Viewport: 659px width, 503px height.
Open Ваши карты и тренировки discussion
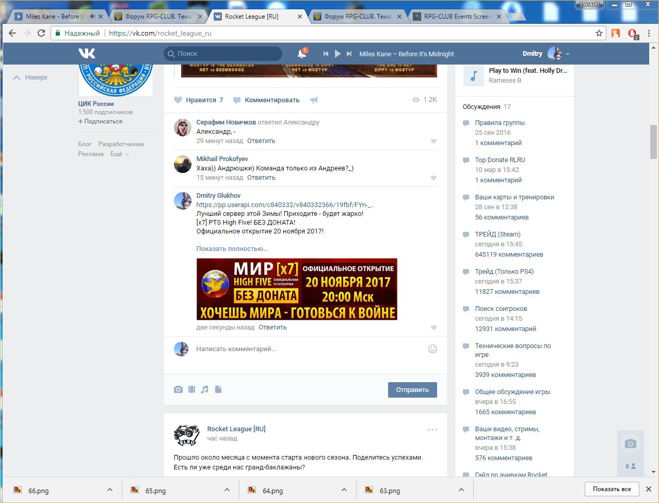tap(515, 197)
